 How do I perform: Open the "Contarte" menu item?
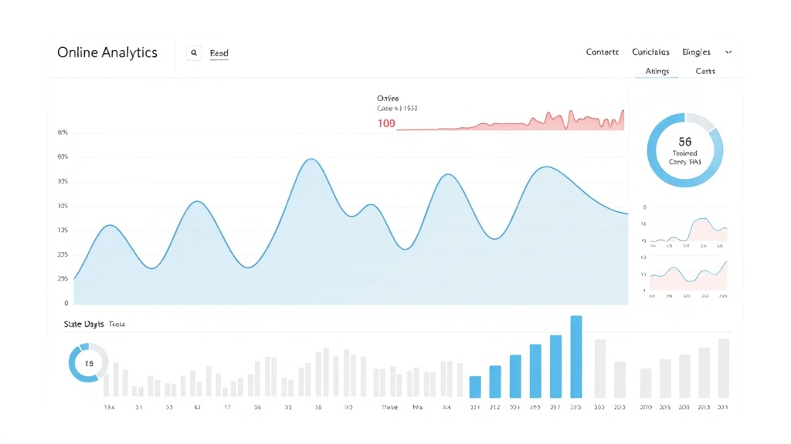[x=602, y=52]
